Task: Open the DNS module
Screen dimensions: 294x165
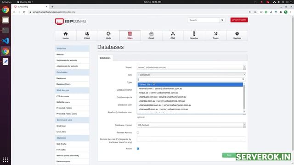Action: 173,36
